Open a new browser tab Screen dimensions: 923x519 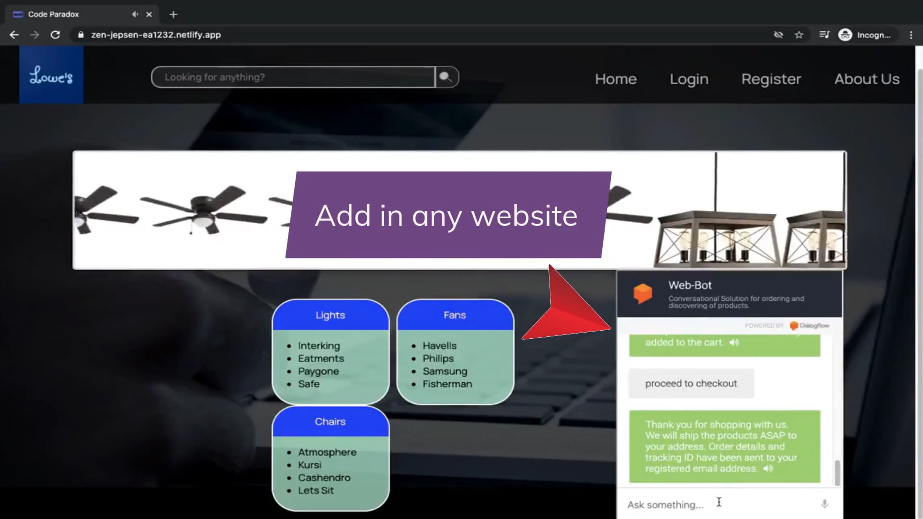(173, 14)
